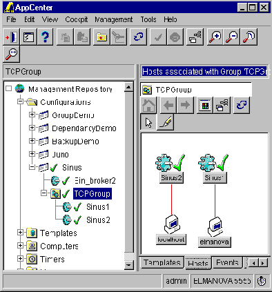Click the localhost host label
This screenshot has width=272, height=292.
(x=171, y=240)
